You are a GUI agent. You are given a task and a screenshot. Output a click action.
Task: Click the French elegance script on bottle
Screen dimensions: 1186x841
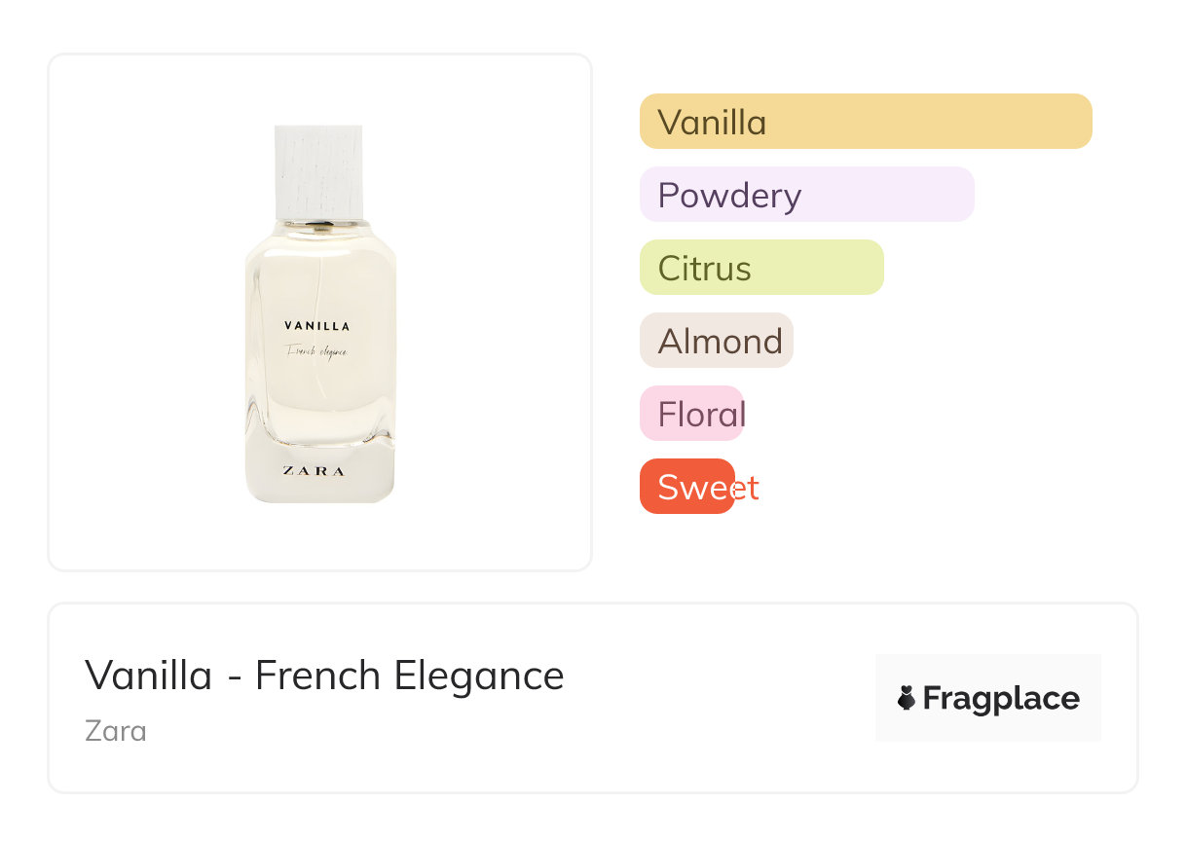coord(316,350)
